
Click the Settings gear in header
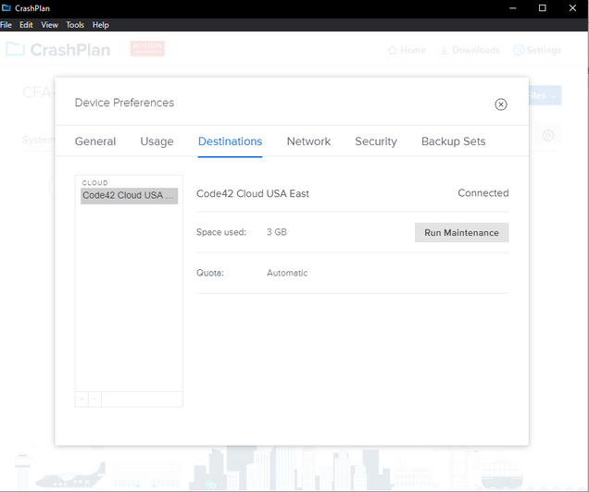(518, 50)
